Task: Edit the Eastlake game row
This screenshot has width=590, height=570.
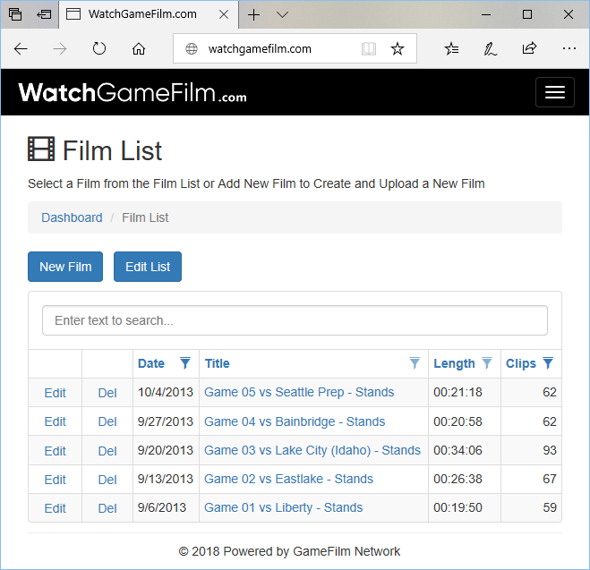Action: tap(55, 480)
